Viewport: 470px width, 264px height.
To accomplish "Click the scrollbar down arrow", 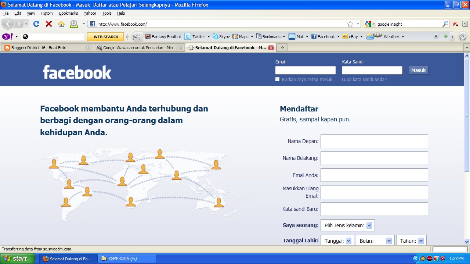I will point(467,242).
